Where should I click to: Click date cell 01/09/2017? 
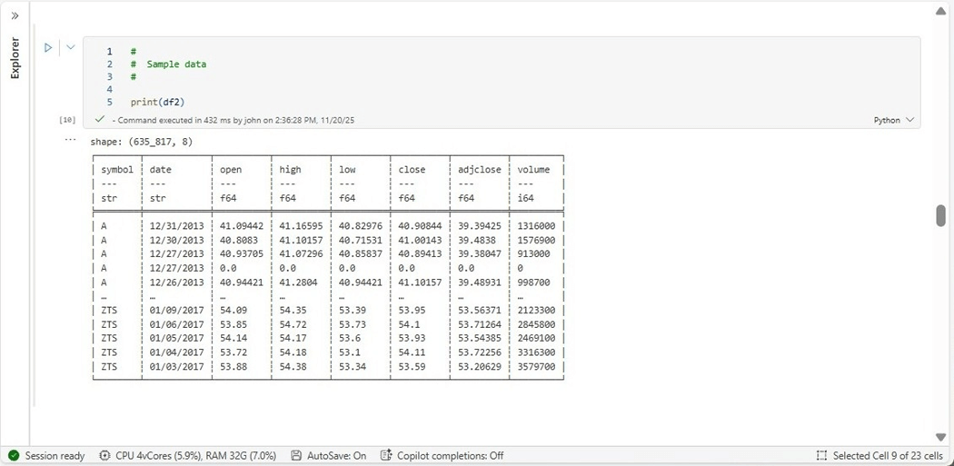pyautogui.click(x=176, y=311)
